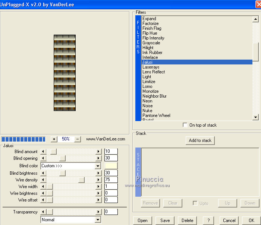261x225 pixels.
Task: Click the www.VanDerLee.com link
Action: click(x=106, y=139)
